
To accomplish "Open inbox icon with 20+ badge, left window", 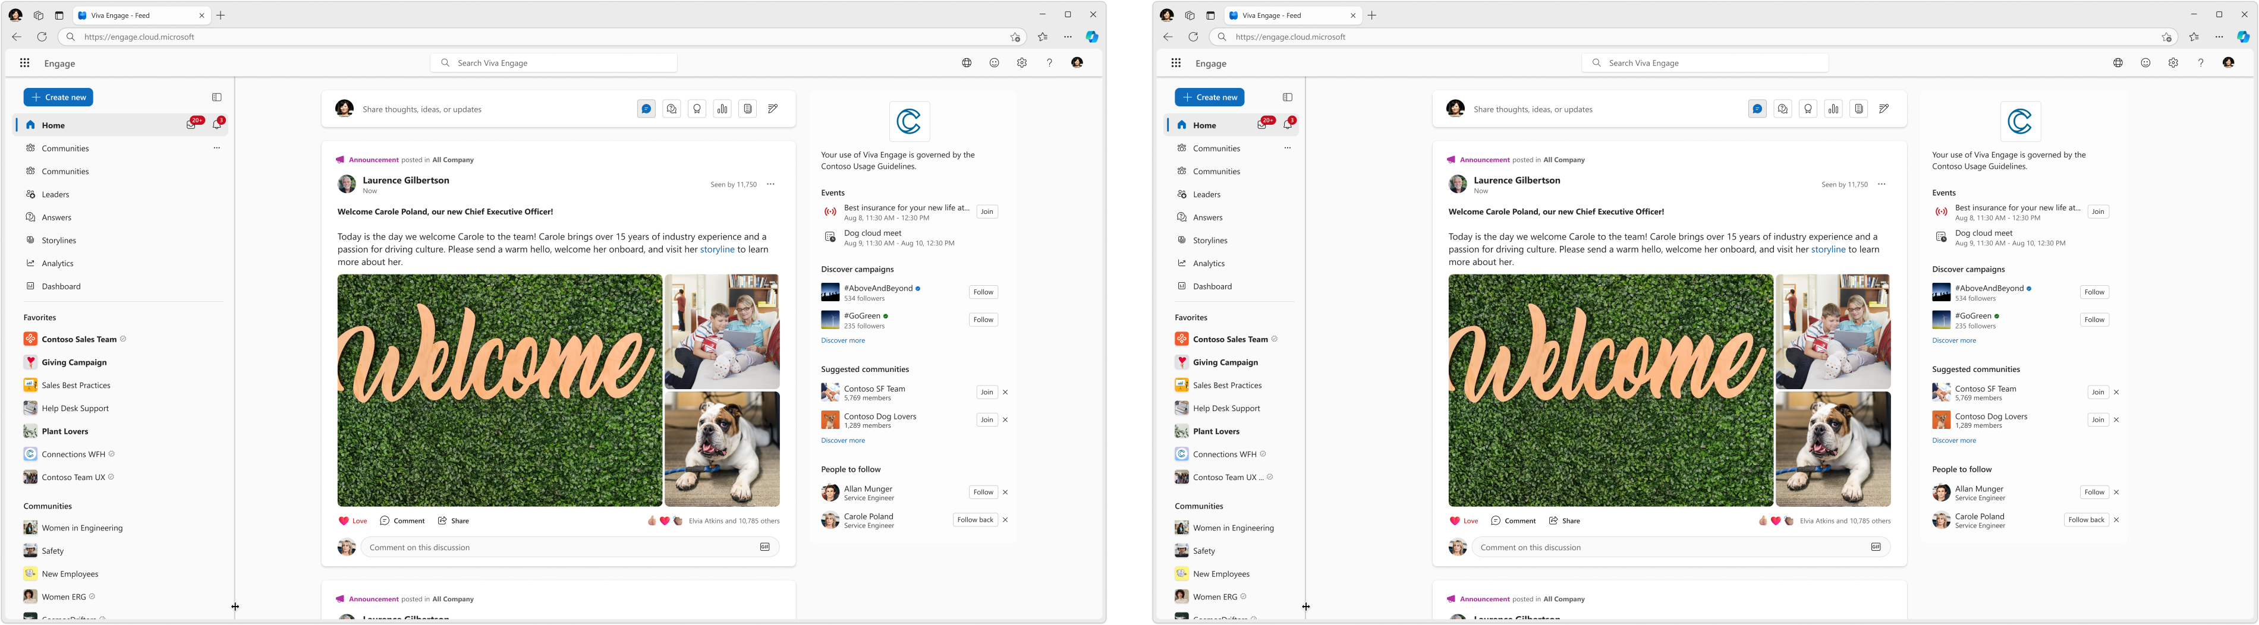I will [192, 125].
